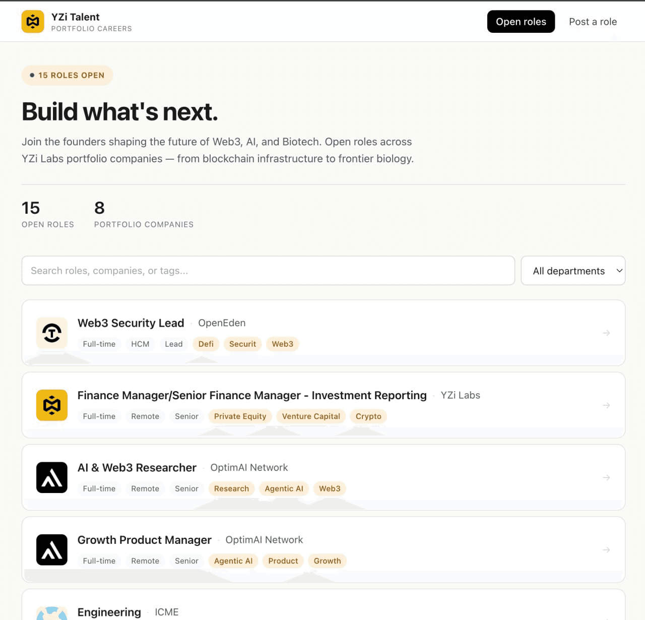The height and width of the screenshot is (620, 645).
Task: Click OptimAI Network beside AI & Web3 Researcher
Action: [x=249, y=468]
